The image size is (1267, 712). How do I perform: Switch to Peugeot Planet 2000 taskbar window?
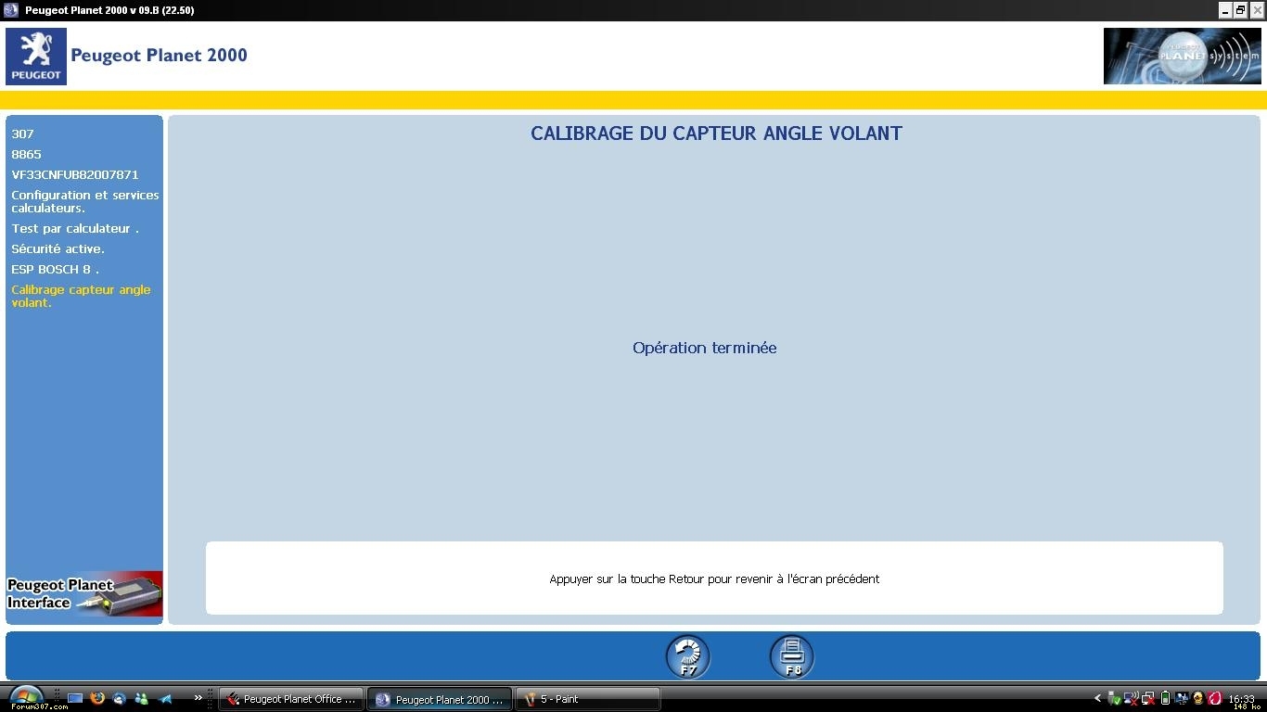point(441,699)
